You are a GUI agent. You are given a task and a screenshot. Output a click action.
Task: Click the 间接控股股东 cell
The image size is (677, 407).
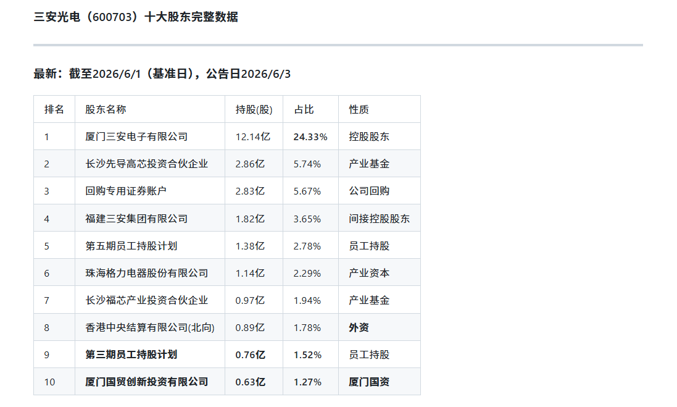point(380,219)
